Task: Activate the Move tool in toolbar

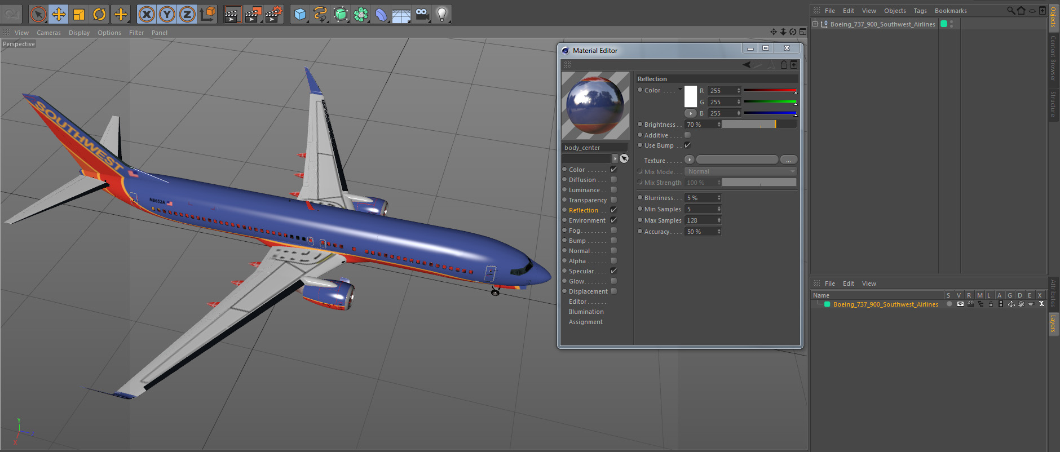Action: [59, 14]
